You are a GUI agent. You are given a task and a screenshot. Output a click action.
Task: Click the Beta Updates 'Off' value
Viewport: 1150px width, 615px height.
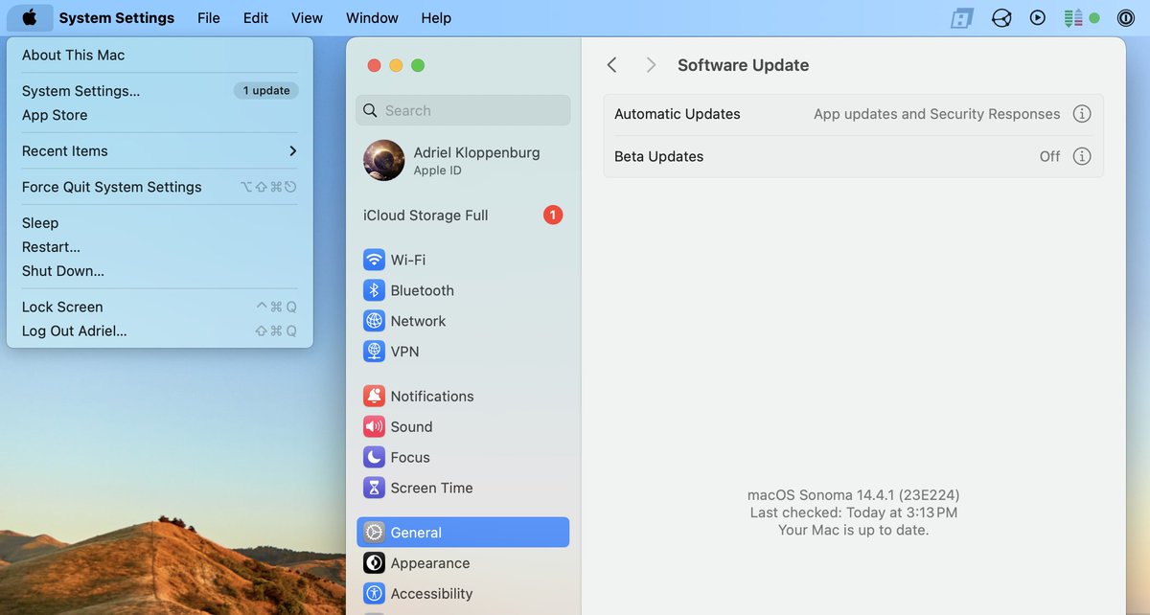coord(1050,156)
